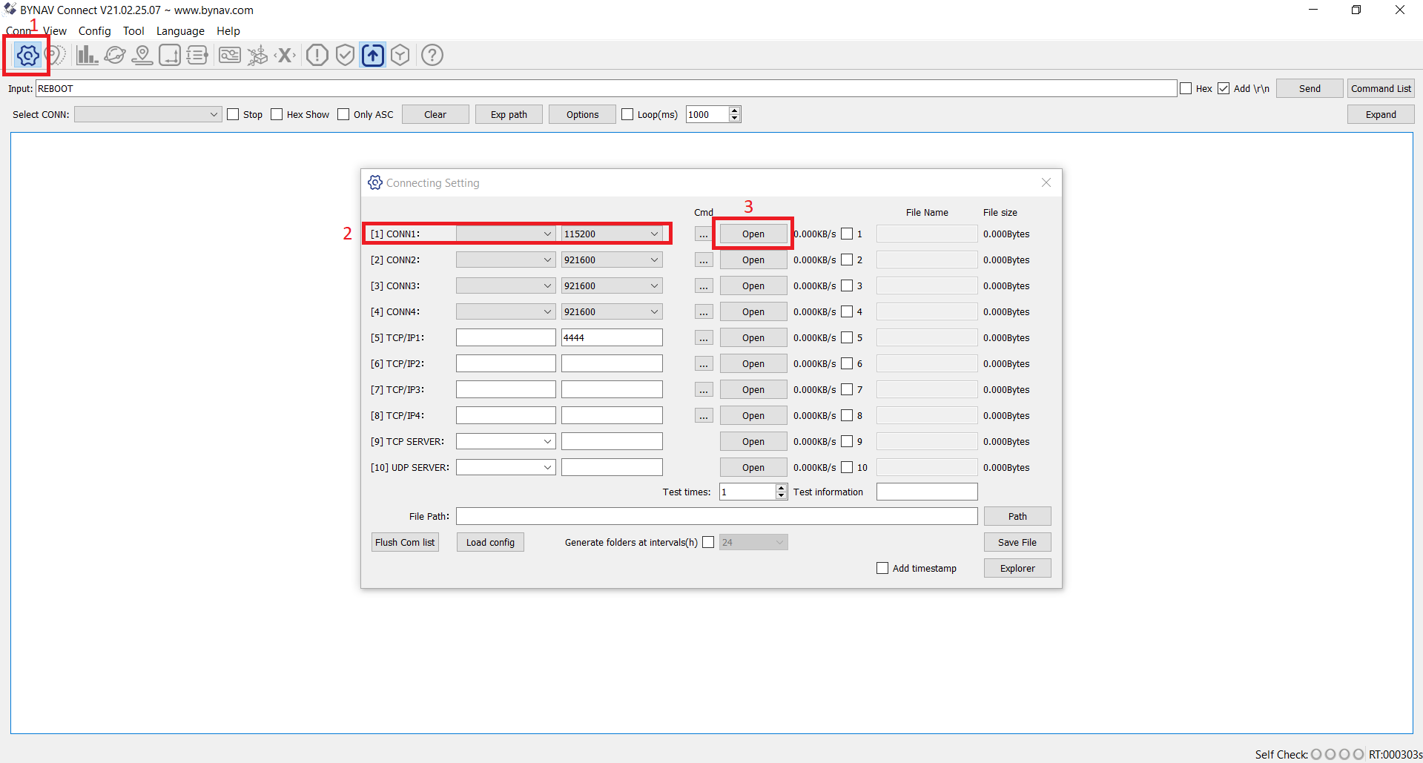Click the shield checkmark toolbar icon
The width and height of the screenshot is (1423, 763).
[x=345, y=56]
